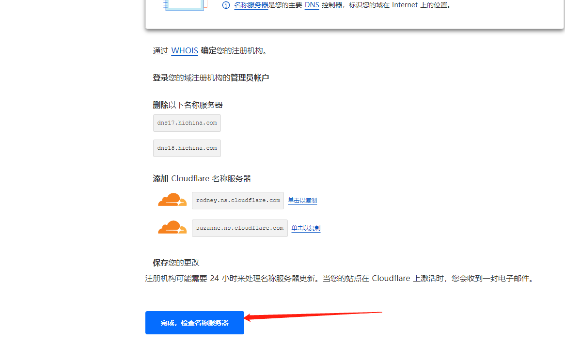Open the DNS link in info note
Image resolution: width=565 pixels, height=361 pixels.
[312, 5]
